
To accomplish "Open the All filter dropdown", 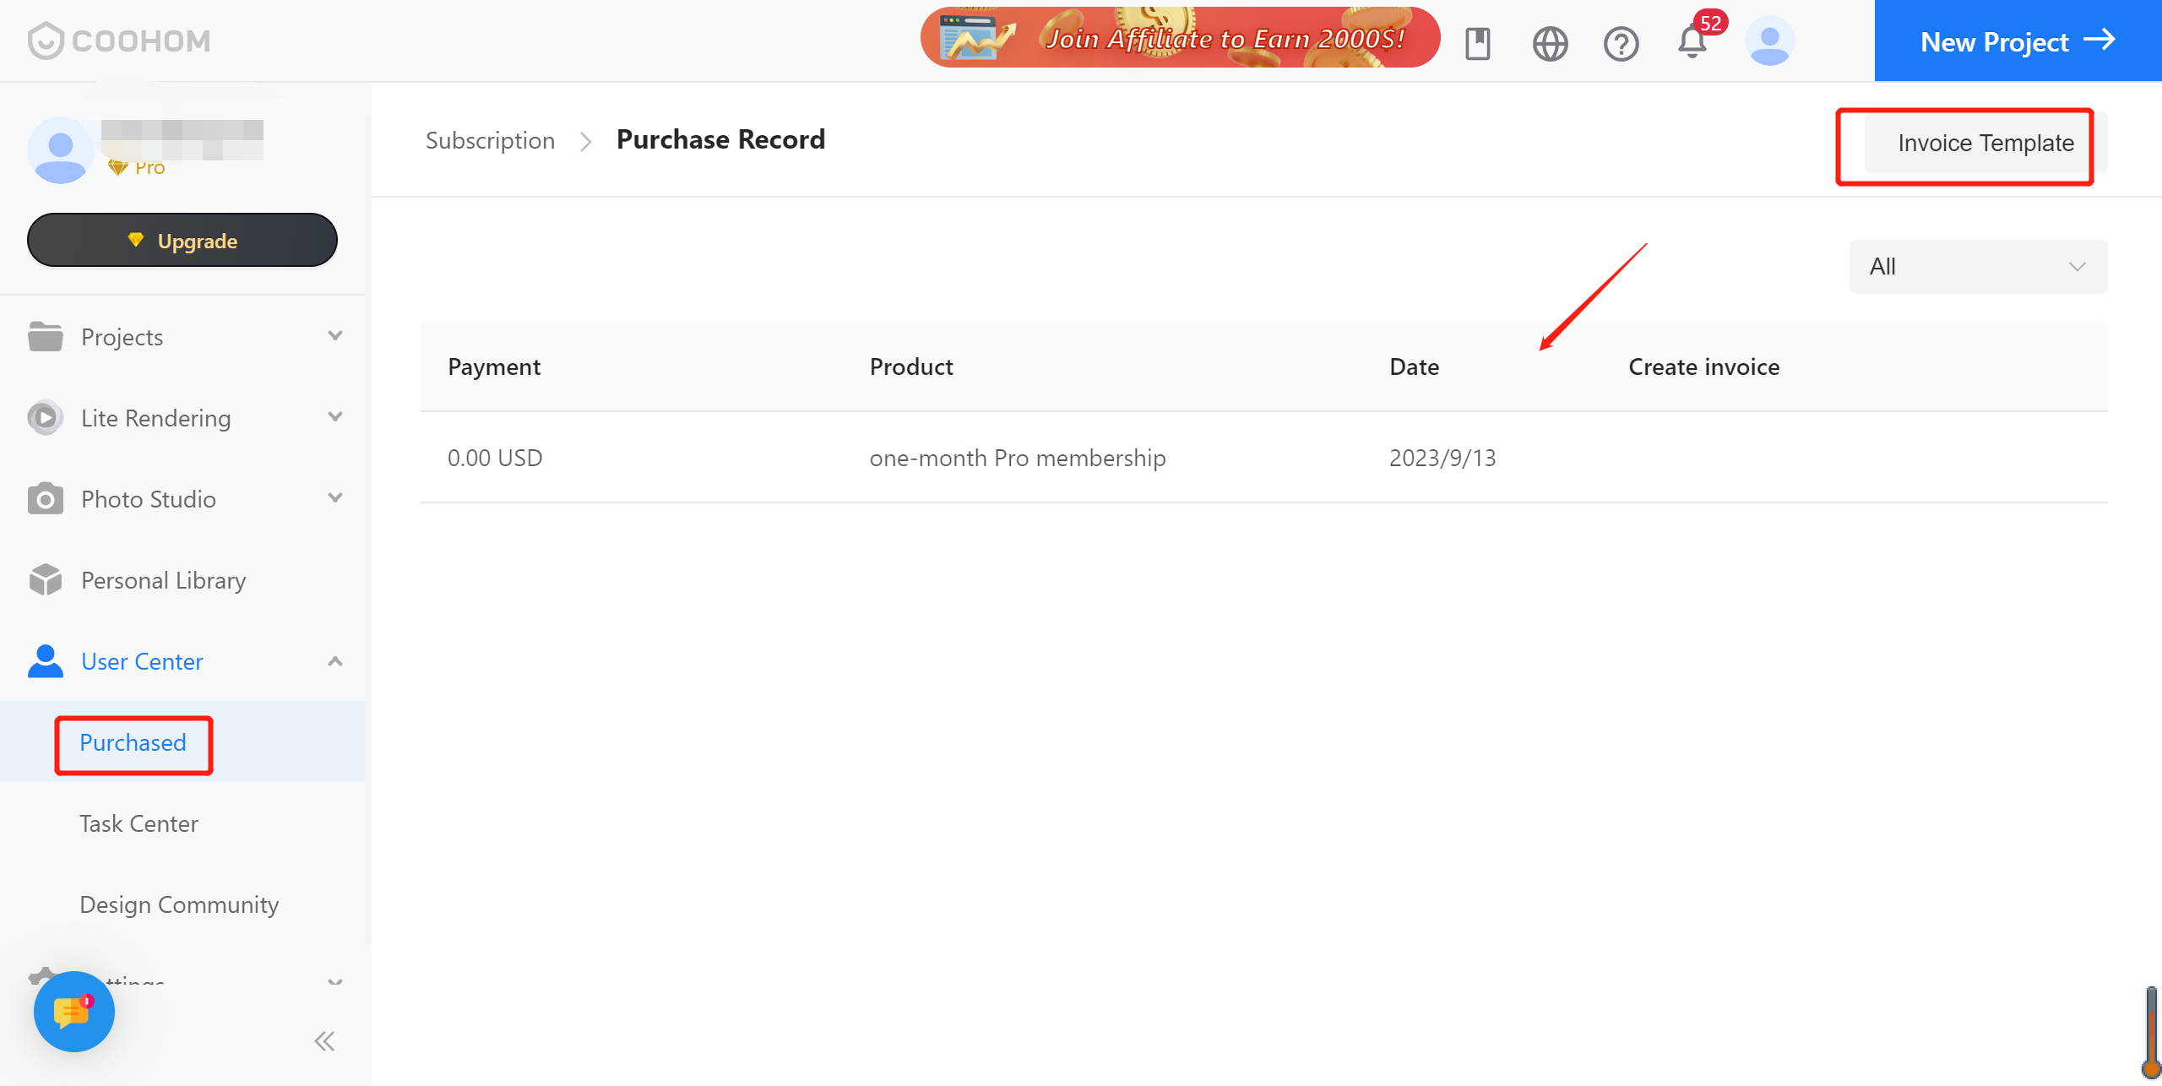I will [1977, 267].
